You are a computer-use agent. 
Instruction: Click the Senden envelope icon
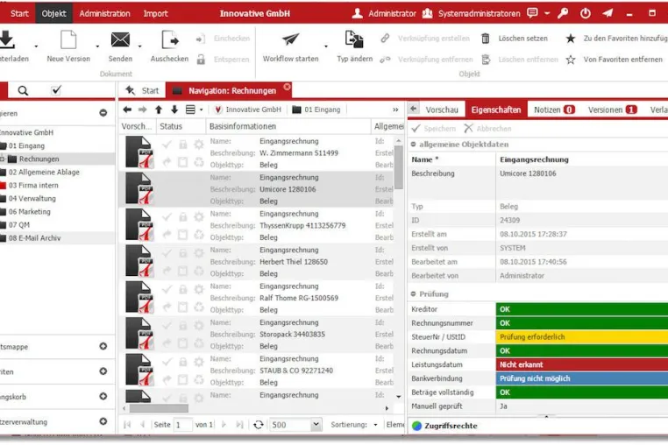point(120,40)
